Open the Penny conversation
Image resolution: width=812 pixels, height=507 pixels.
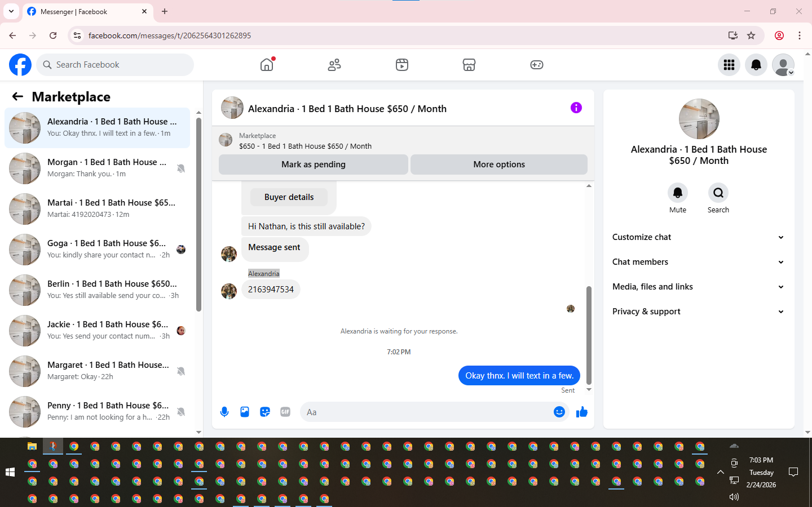pos(98,412)
